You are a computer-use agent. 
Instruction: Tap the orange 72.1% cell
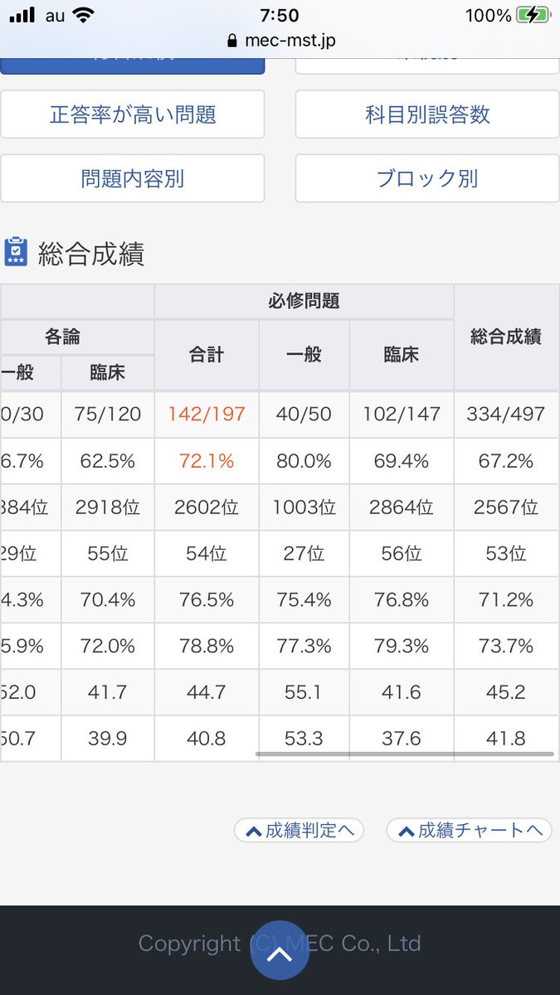207,461
